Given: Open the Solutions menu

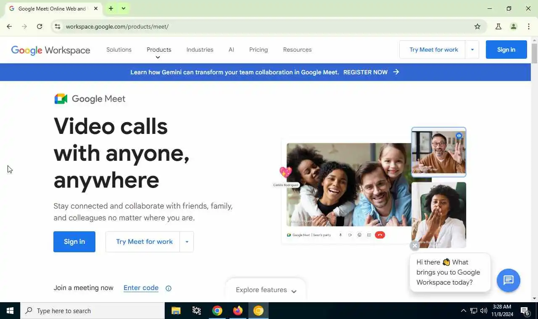Looking at the screenshot, I should [x=119, y=50].
